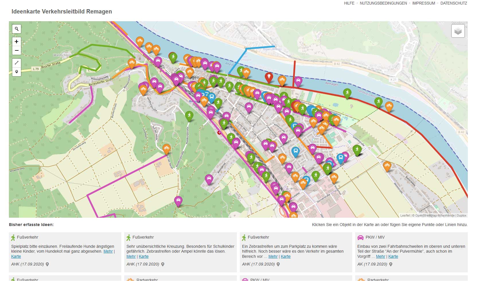Click the location pin in the Zebrastreifen Parkplatz card
The height and width of the screenshot is (281, 477).
pos(278,264)
